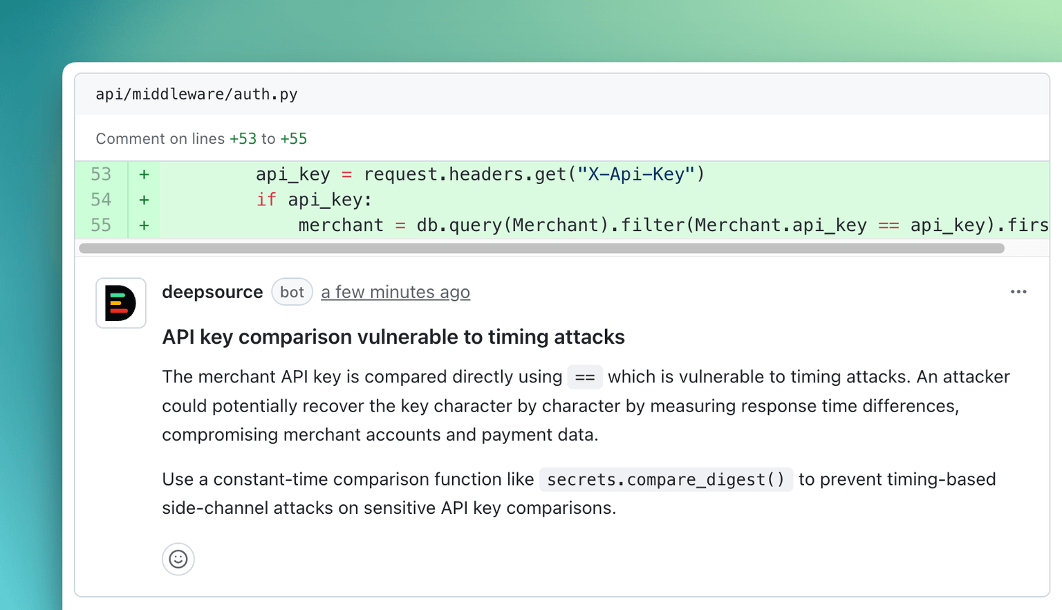This screenshot has width=1062, height=610.
Task: Open the emoji reaction picker
Action: (x=178, y=559)
